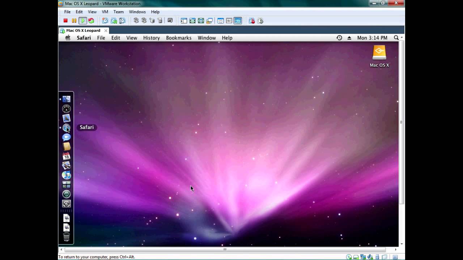This screenshot has width=463, height=260.
Task: Click the hard disk icon in status bar
Action: (x=356, y=257)
